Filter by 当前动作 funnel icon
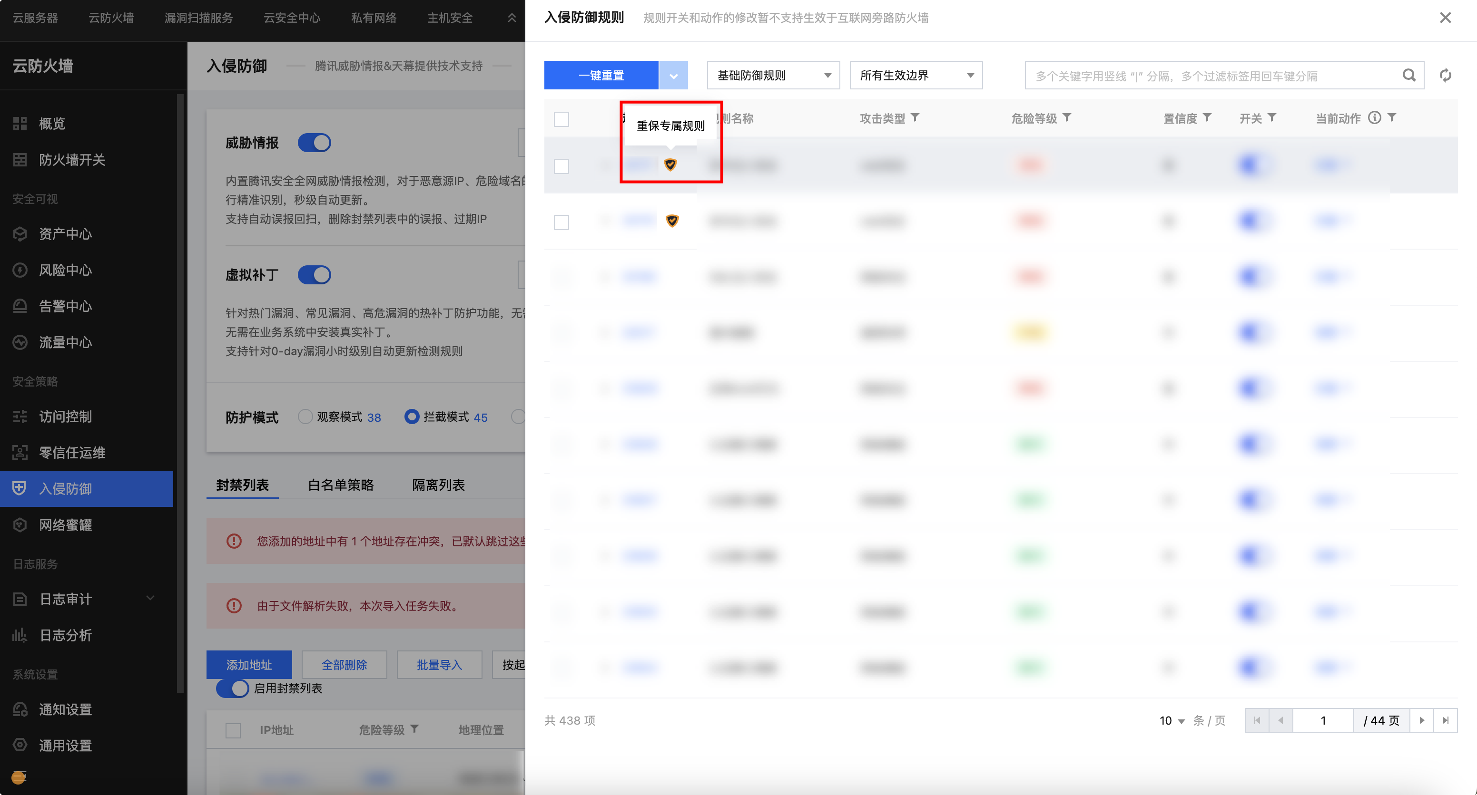1477x795 pixels. tap(1391, 117)
